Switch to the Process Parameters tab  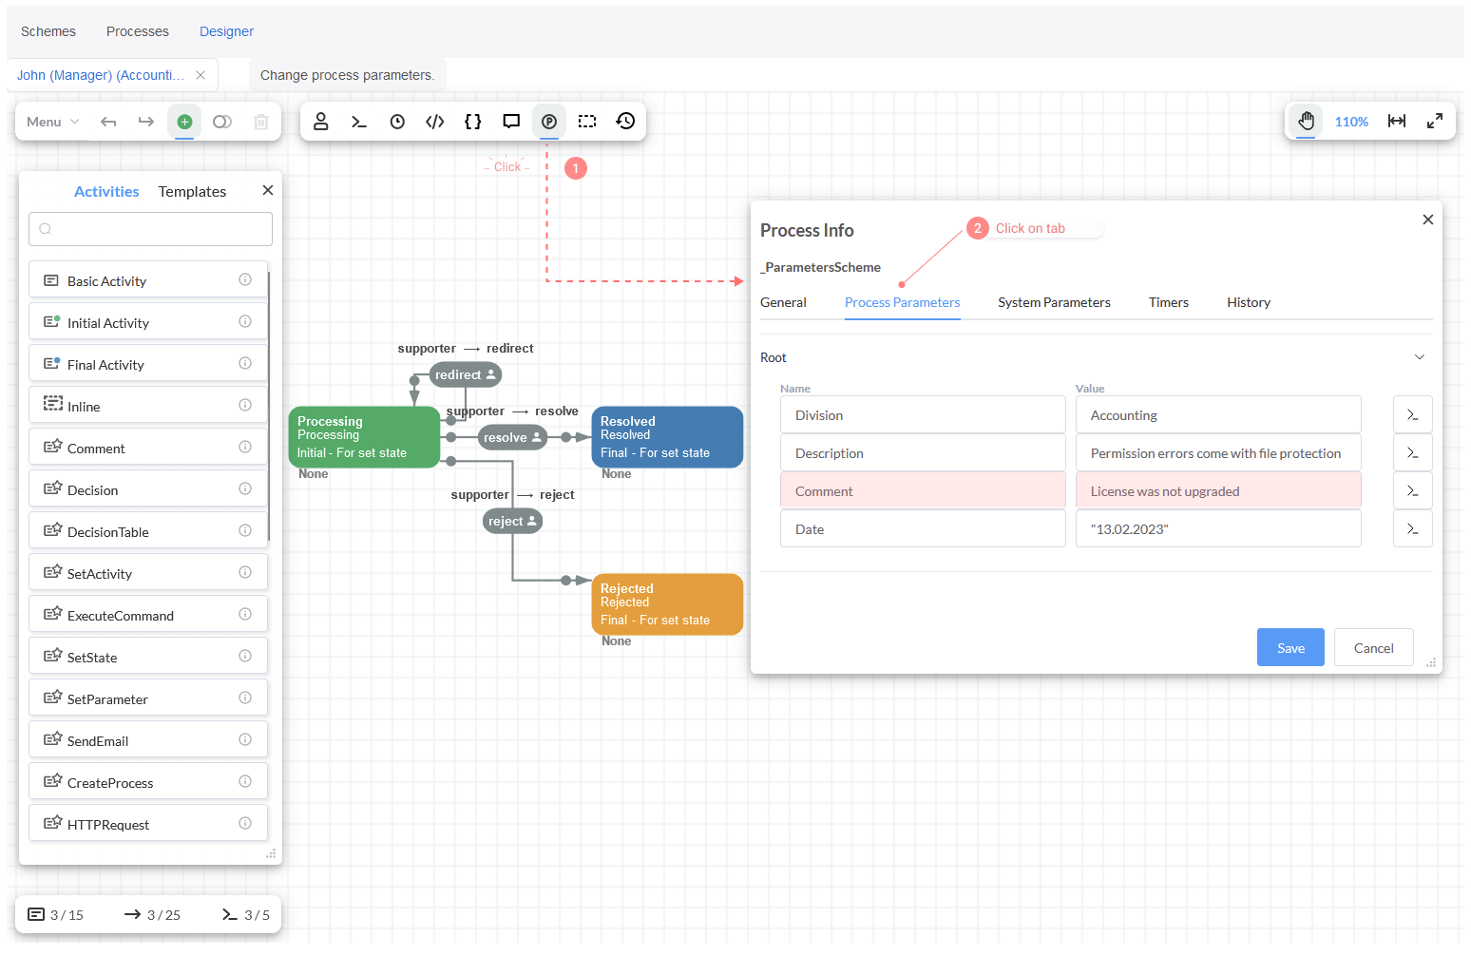click(902, 302)
